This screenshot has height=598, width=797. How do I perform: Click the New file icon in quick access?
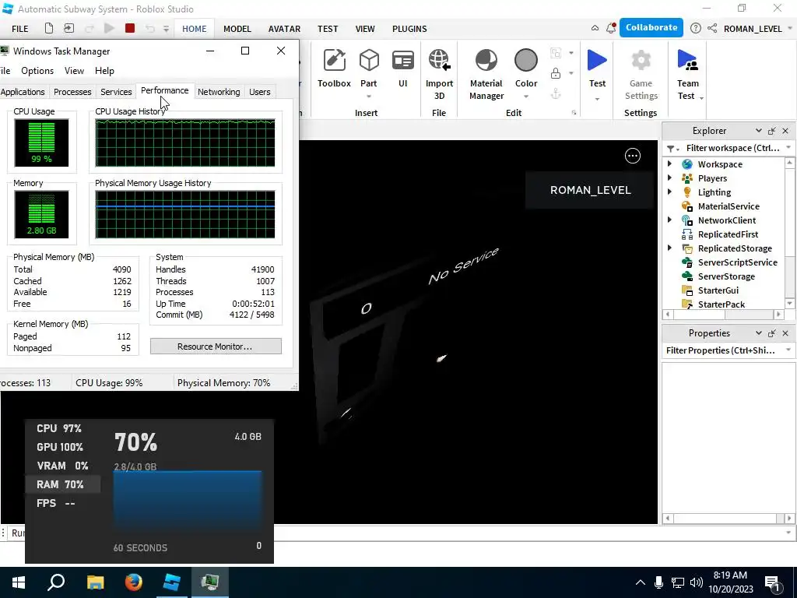(x=49, y=29)
